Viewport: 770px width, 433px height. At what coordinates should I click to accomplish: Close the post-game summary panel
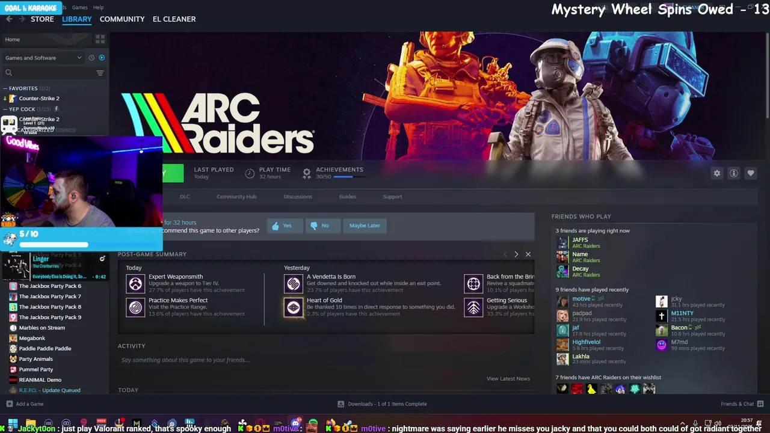(528, 254)
